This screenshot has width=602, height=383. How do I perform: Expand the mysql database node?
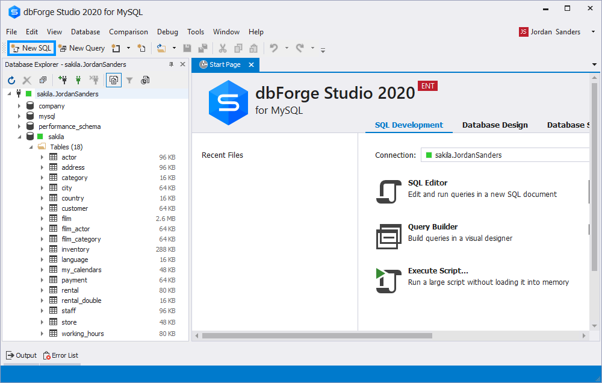pyautogui.click(x=19, y=116)
